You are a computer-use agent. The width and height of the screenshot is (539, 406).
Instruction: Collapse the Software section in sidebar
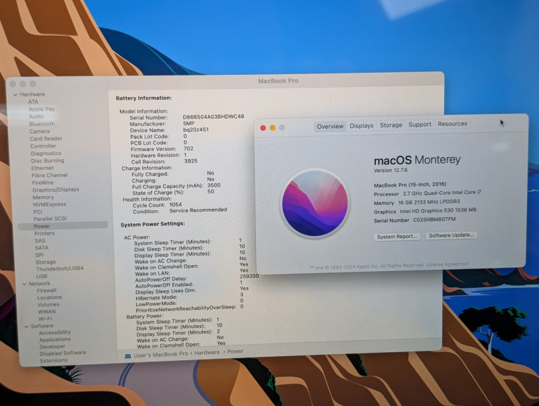(x=26, y=326)
